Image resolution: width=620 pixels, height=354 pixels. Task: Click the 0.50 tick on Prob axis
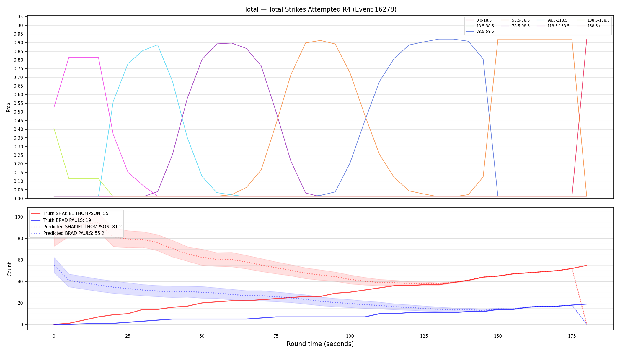[18, 112]
